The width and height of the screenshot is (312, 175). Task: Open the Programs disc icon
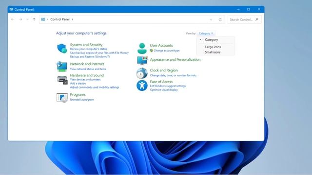pos(62,98)
